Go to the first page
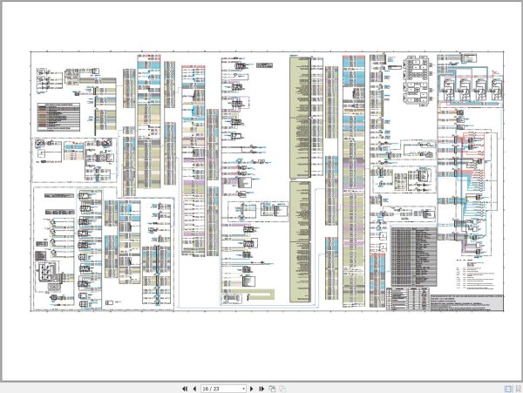Image resolution: width=523 pixels, height=393 pixels. [x=185, y=389]
